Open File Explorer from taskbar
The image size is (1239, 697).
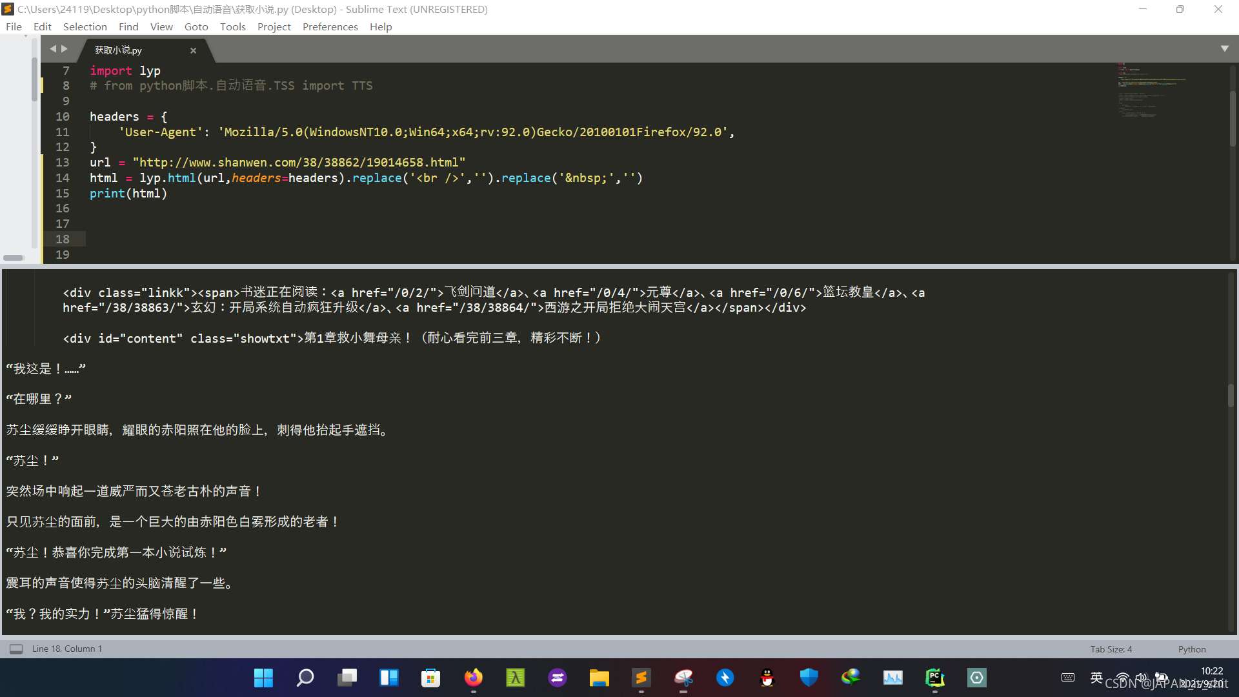tap(599, 678)
